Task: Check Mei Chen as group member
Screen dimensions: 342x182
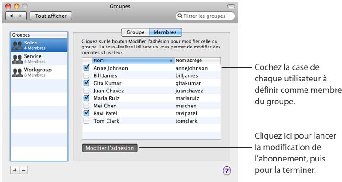Action: tap(86, 106)
